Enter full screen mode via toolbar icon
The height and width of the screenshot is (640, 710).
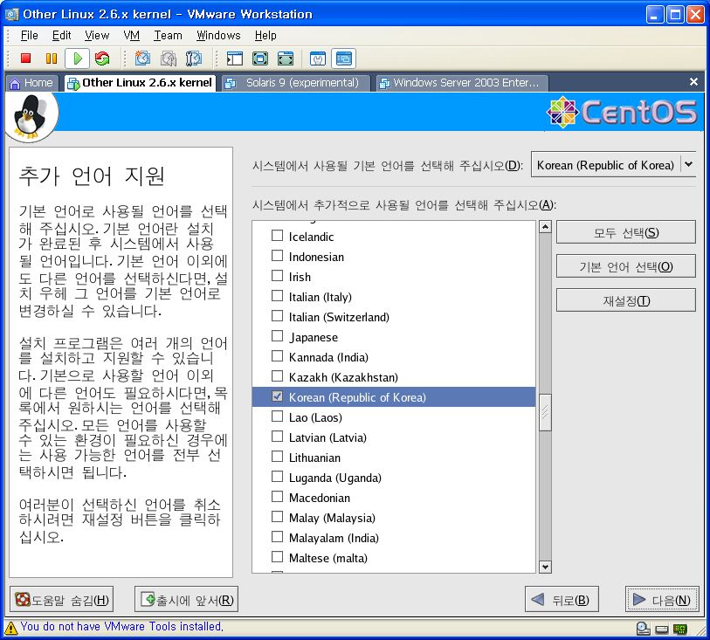click(259, 58)
